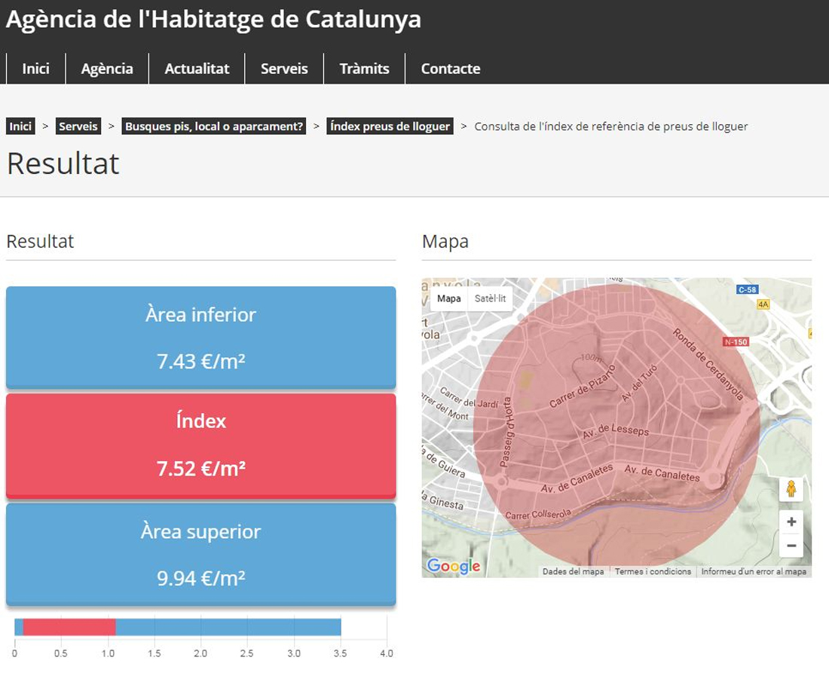Click the large 'Resultat' page heading
This screenshot has width=829, height=673.
(63, 164)
